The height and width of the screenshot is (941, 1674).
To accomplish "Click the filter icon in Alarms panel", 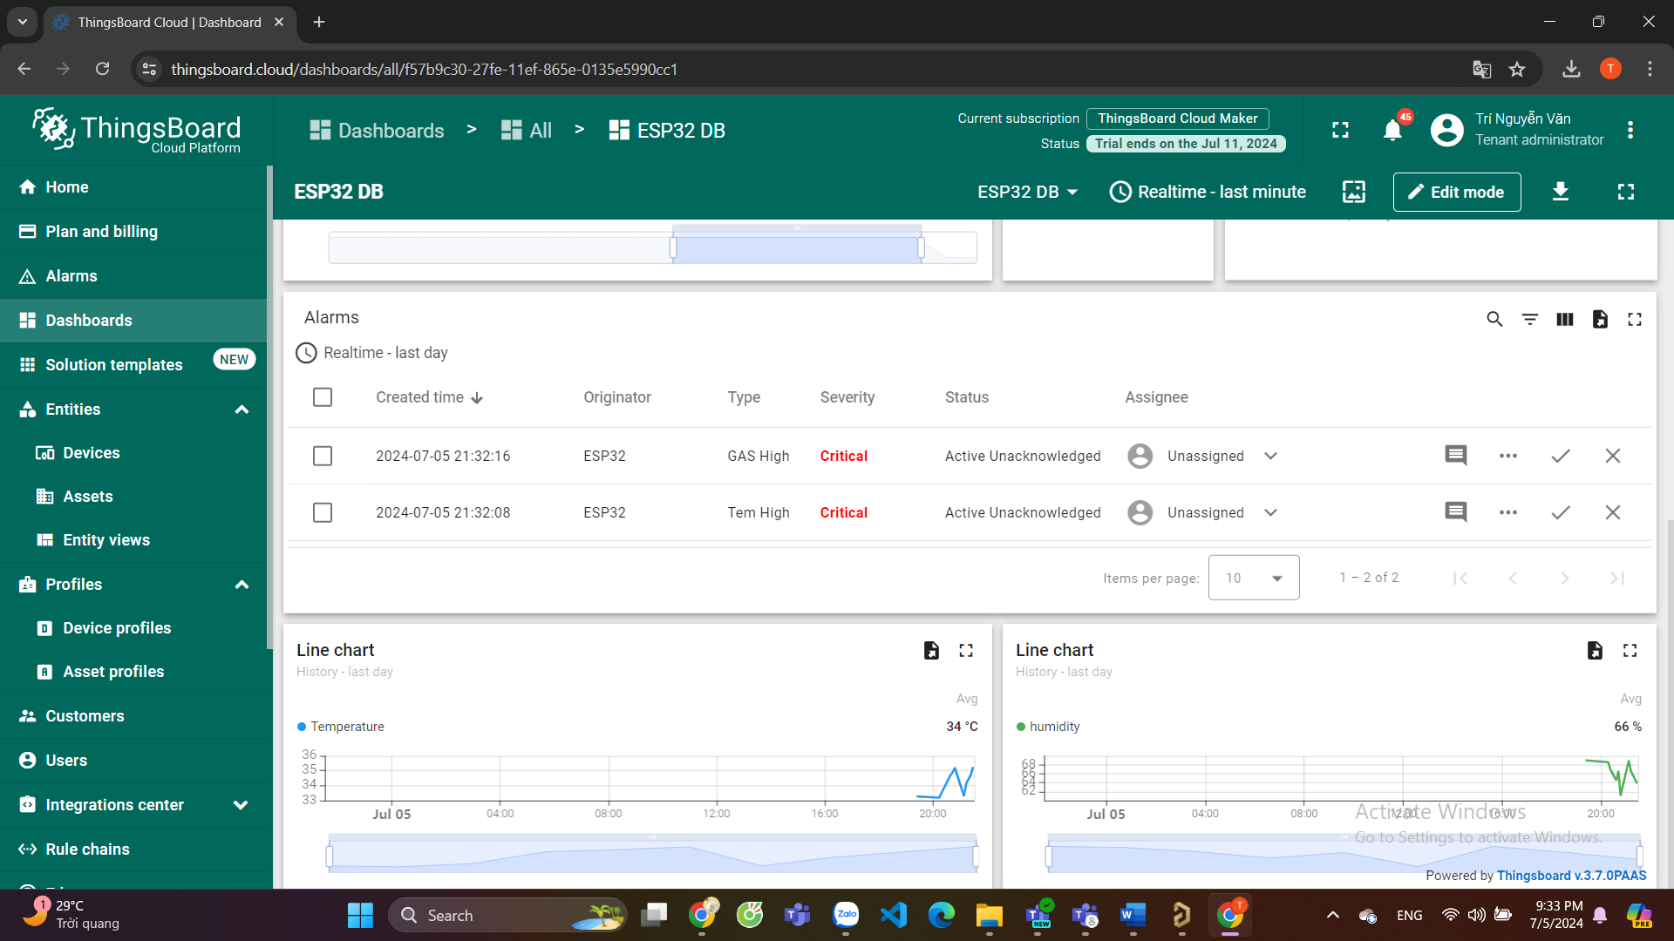I will [x=1529, y=320].
